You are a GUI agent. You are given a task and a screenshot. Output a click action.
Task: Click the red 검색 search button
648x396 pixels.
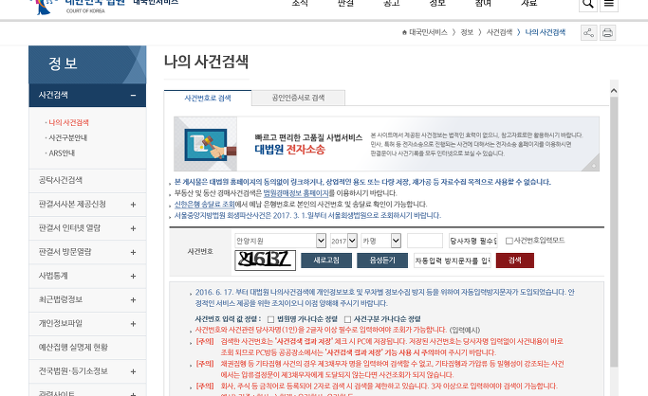click(515, 261)
